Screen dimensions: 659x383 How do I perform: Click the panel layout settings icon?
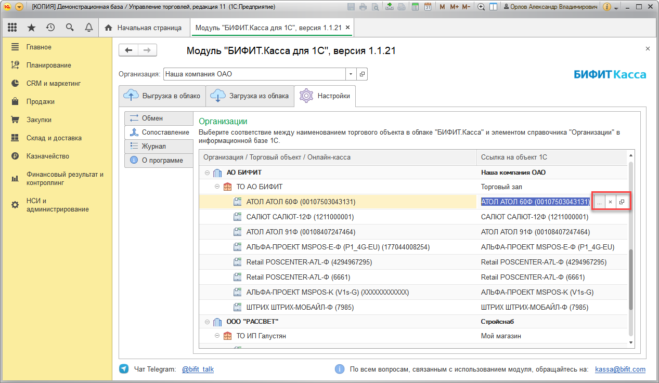coord(493,7)
